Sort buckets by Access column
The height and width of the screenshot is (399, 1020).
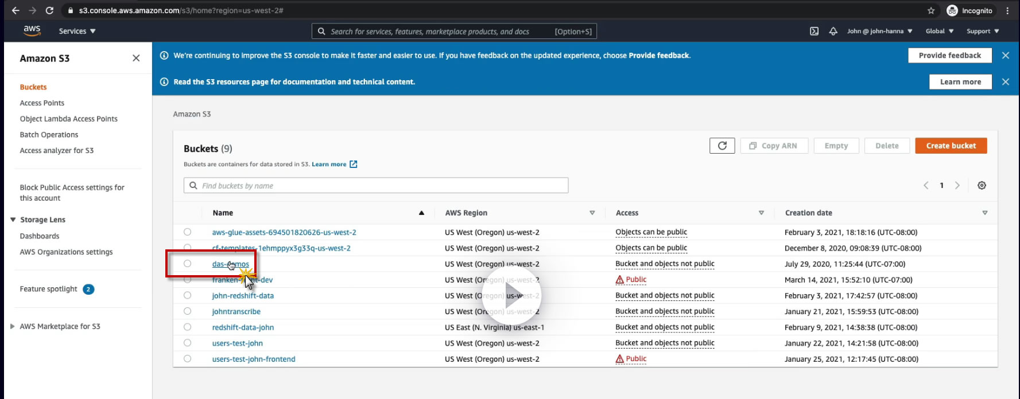761,213
